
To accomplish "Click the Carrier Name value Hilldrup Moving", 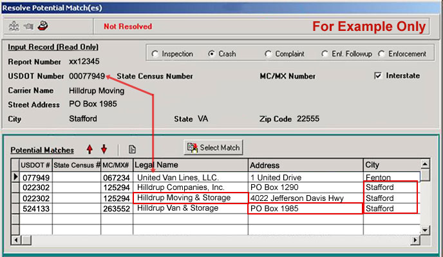I will [x=97, y=90].
